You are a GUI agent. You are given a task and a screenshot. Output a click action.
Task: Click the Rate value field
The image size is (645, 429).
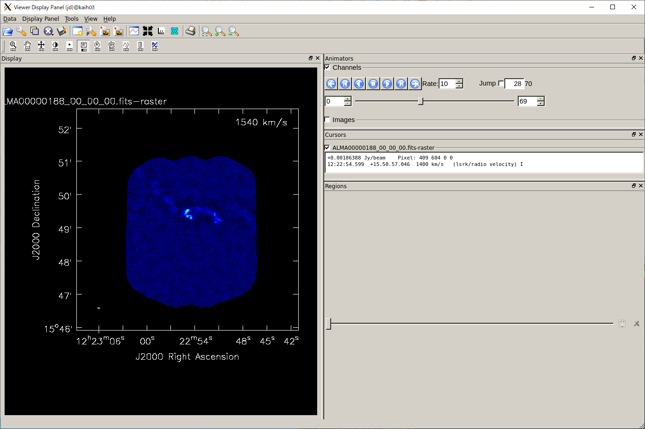click(x=447, y=84)
